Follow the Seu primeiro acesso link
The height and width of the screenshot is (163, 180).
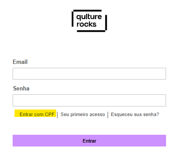coord(83,114)
